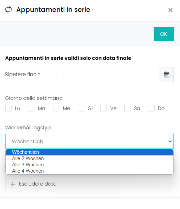Confirm with the OK button
Viewport: 180px width, 209px height.
(x=164, y=34)
